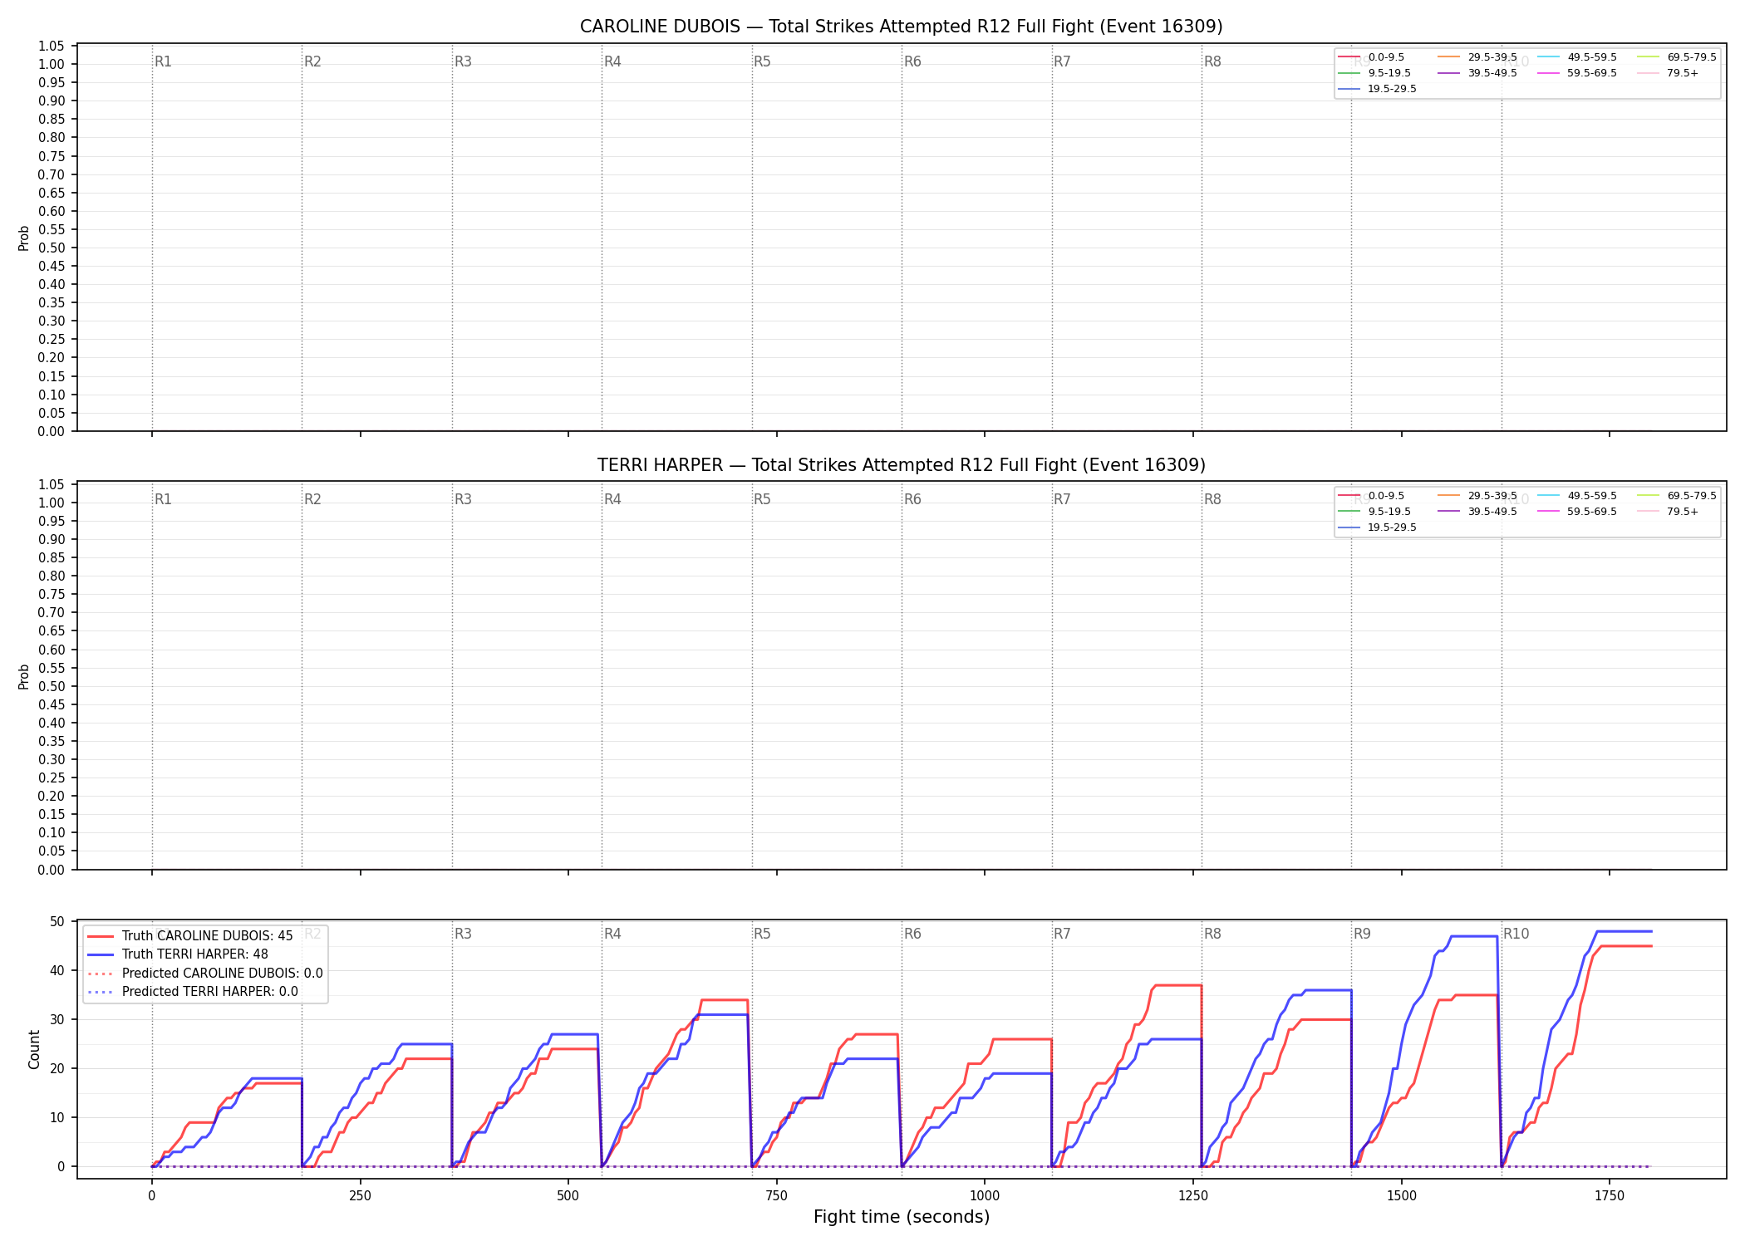Viewport: 1745px width, 1246px height.
Task: Click 'Predicted TERRI HARPER: 0.0' legend text
Action: (209, 992)
